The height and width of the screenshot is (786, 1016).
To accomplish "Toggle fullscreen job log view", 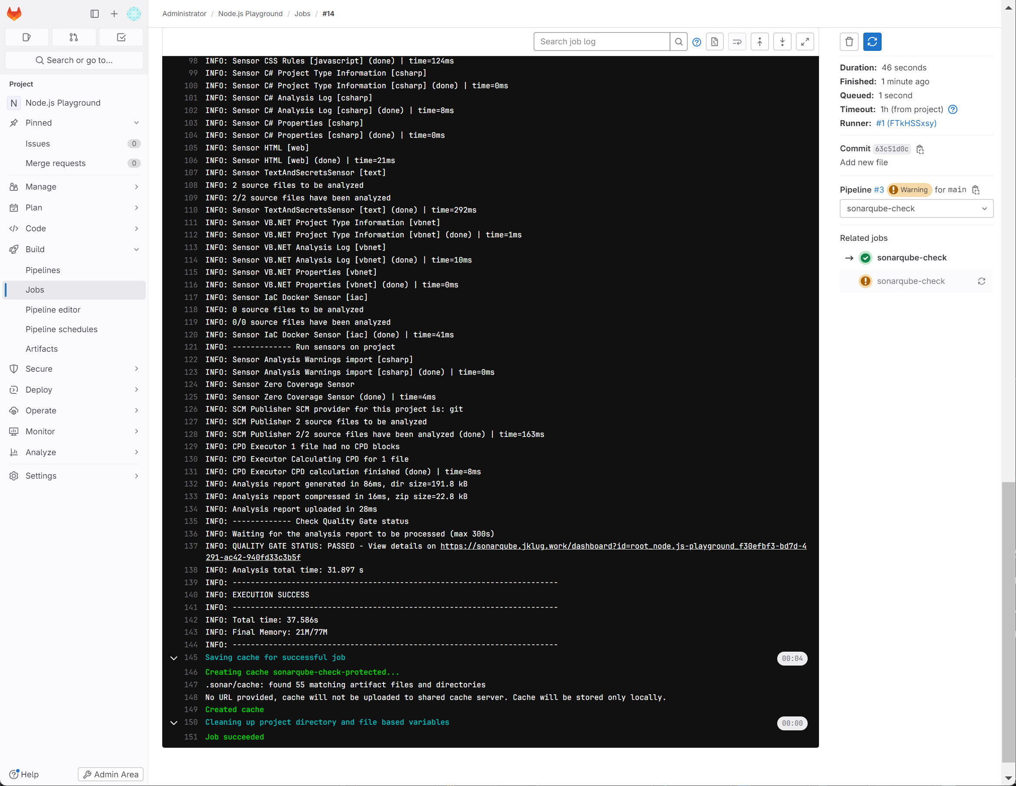I will [x=805, y=42].
